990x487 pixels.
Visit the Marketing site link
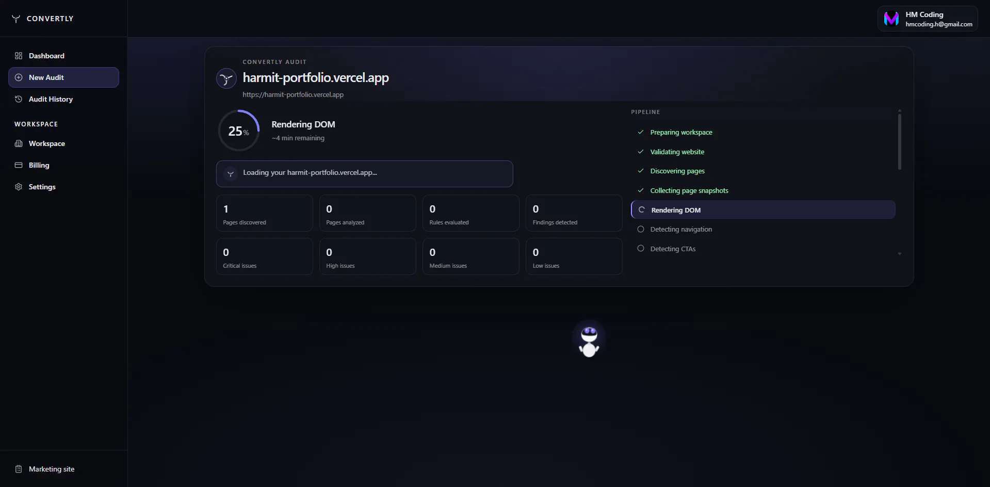(x=63, y=469)
